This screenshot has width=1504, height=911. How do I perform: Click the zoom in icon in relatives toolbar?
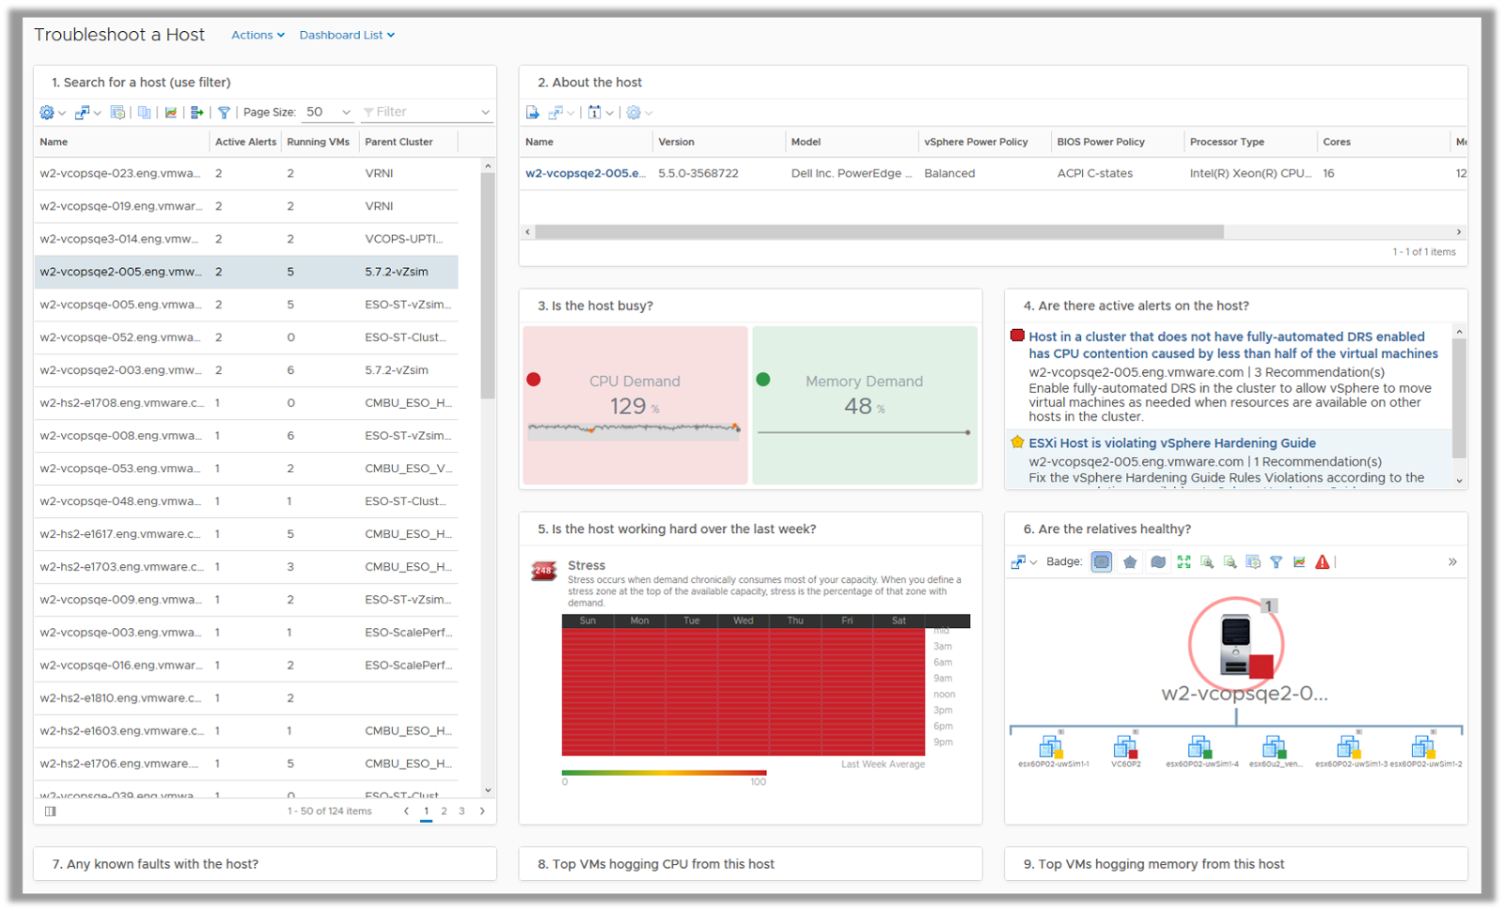click(1207, 562)
